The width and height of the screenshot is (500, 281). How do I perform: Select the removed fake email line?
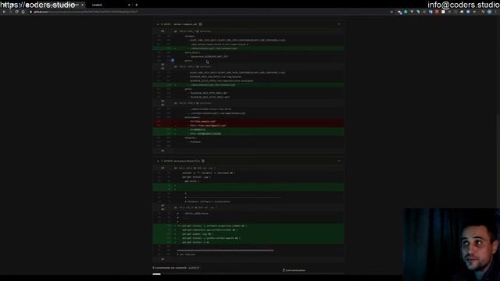coord(248,126)
